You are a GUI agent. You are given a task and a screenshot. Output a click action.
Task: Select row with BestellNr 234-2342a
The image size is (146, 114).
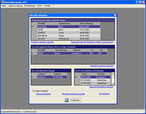click(x=69, y=27)
